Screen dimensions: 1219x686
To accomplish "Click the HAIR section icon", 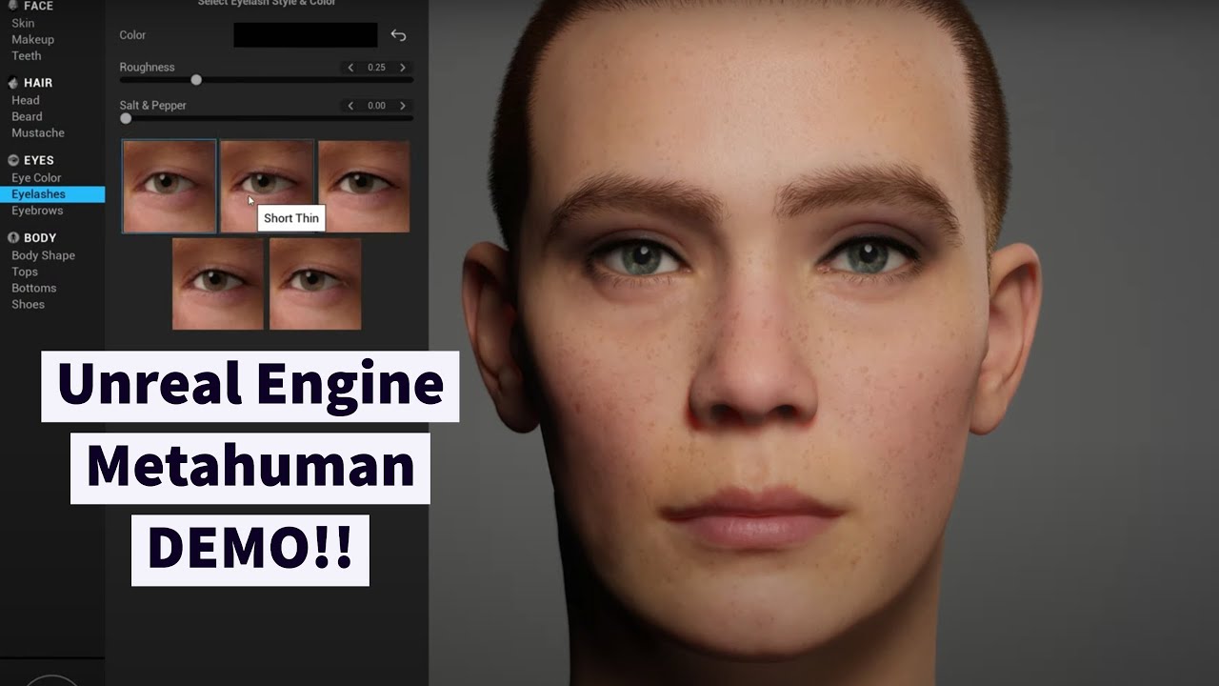I will click(x=13, y=83).
